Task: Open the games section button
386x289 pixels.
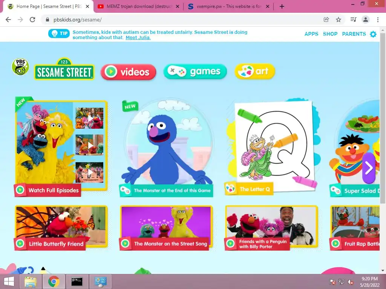Action: [195, 71]
